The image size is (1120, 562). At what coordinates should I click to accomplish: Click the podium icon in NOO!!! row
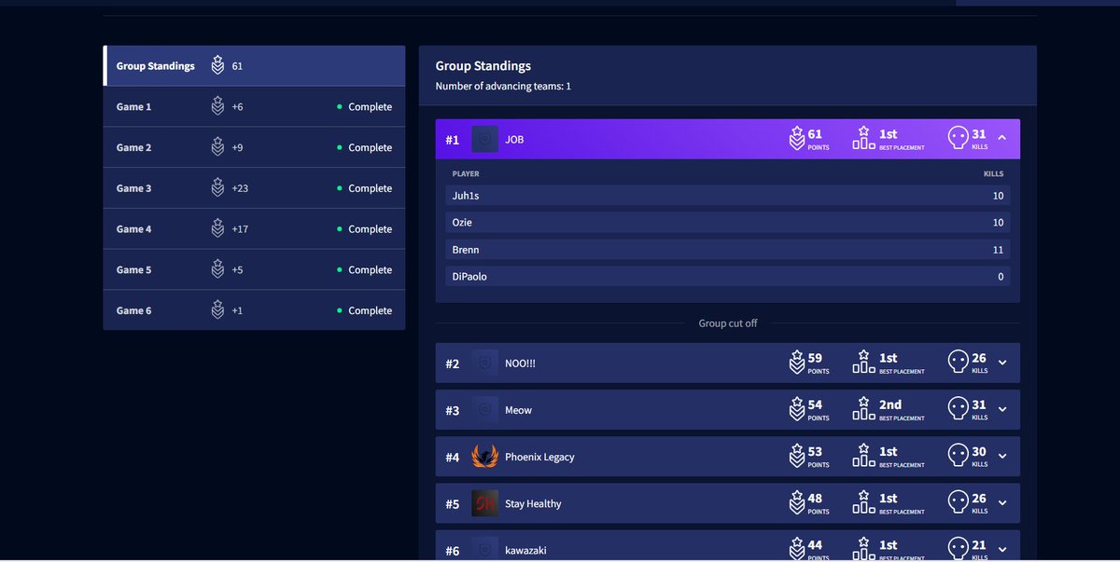(x=863, y=362)
